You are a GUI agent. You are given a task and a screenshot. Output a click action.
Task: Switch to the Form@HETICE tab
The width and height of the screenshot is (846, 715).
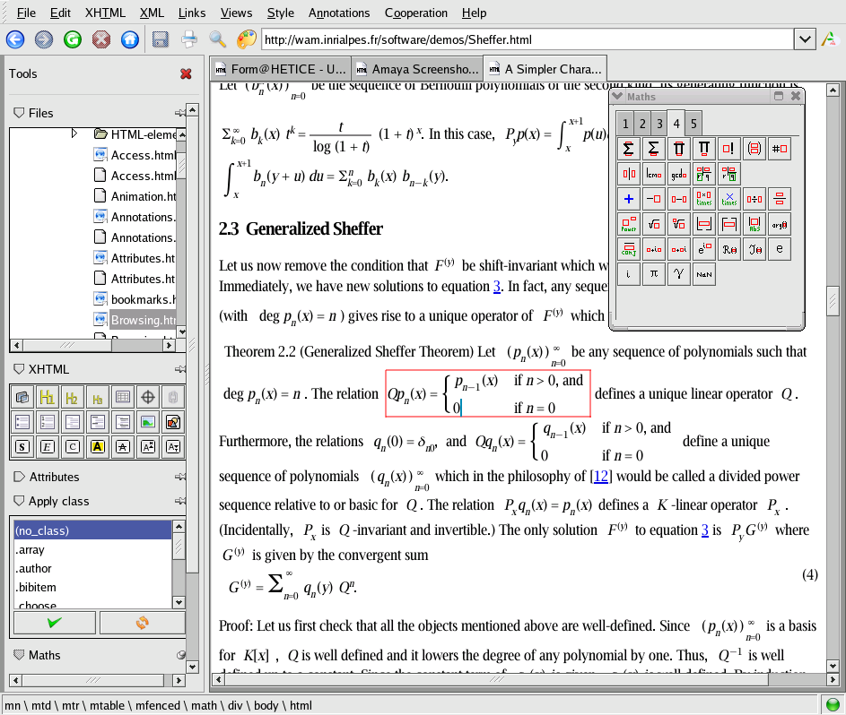281,70
